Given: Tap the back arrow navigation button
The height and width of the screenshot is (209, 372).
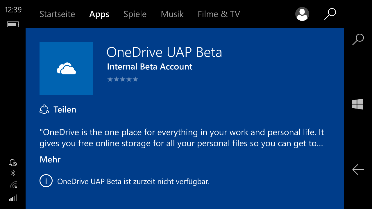Looking at the screenshot, I should [x=358, y=169].
